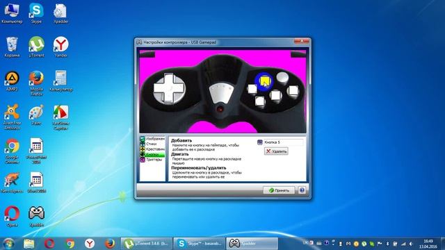Click the round silver button on the gamepad image
Image resolution: width=445 pixels, height=250 pixels.
283,77
